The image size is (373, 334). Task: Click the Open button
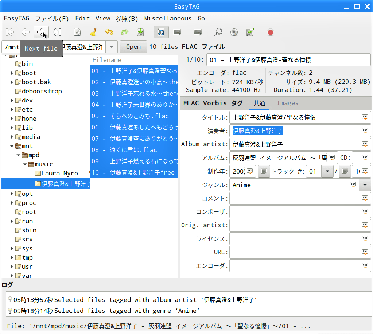(133, 47)
